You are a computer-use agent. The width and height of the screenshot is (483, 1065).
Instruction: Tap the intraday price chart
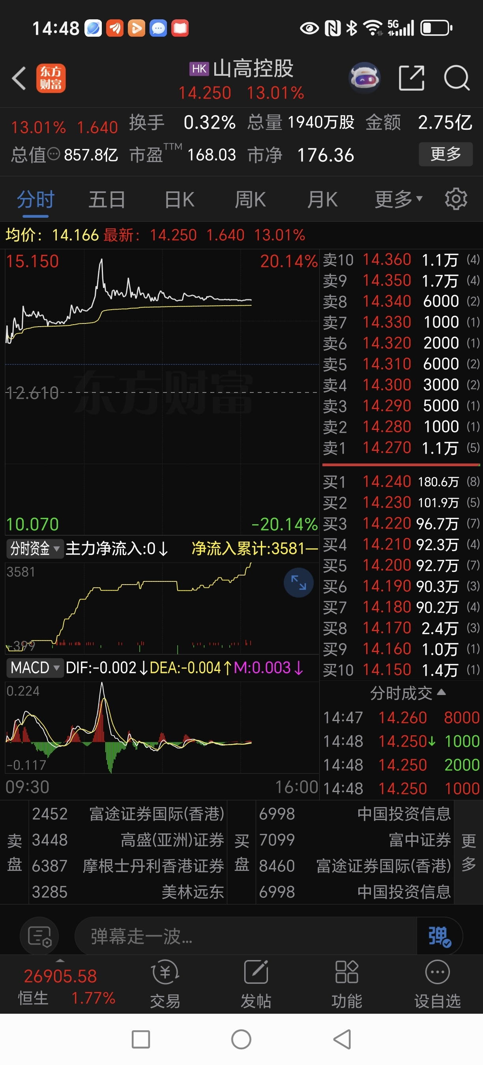pyautogui.click(x=162, y=392)
